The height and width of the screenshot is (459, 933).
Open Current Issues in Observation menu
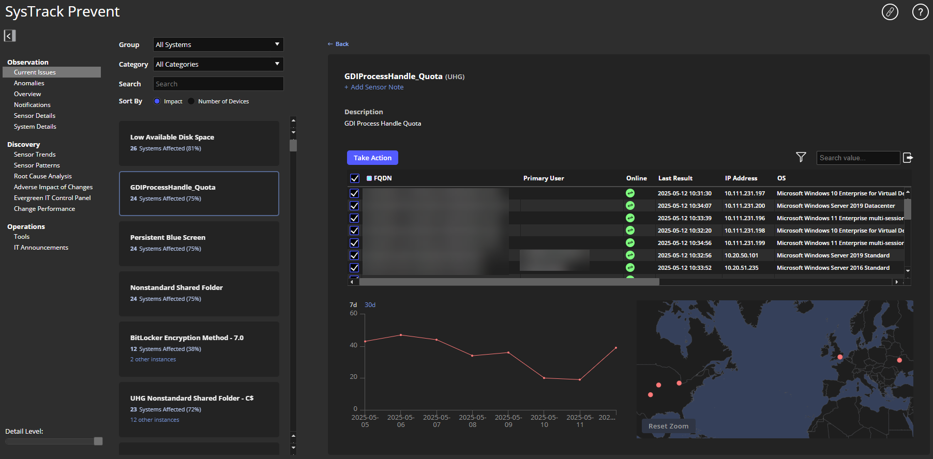point(52,72)
